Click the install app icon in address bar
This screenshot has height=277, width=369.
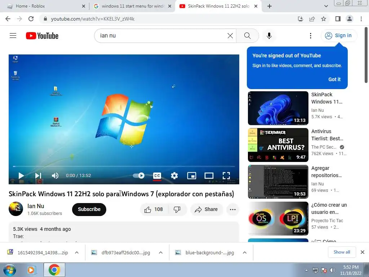pos(300,19)
